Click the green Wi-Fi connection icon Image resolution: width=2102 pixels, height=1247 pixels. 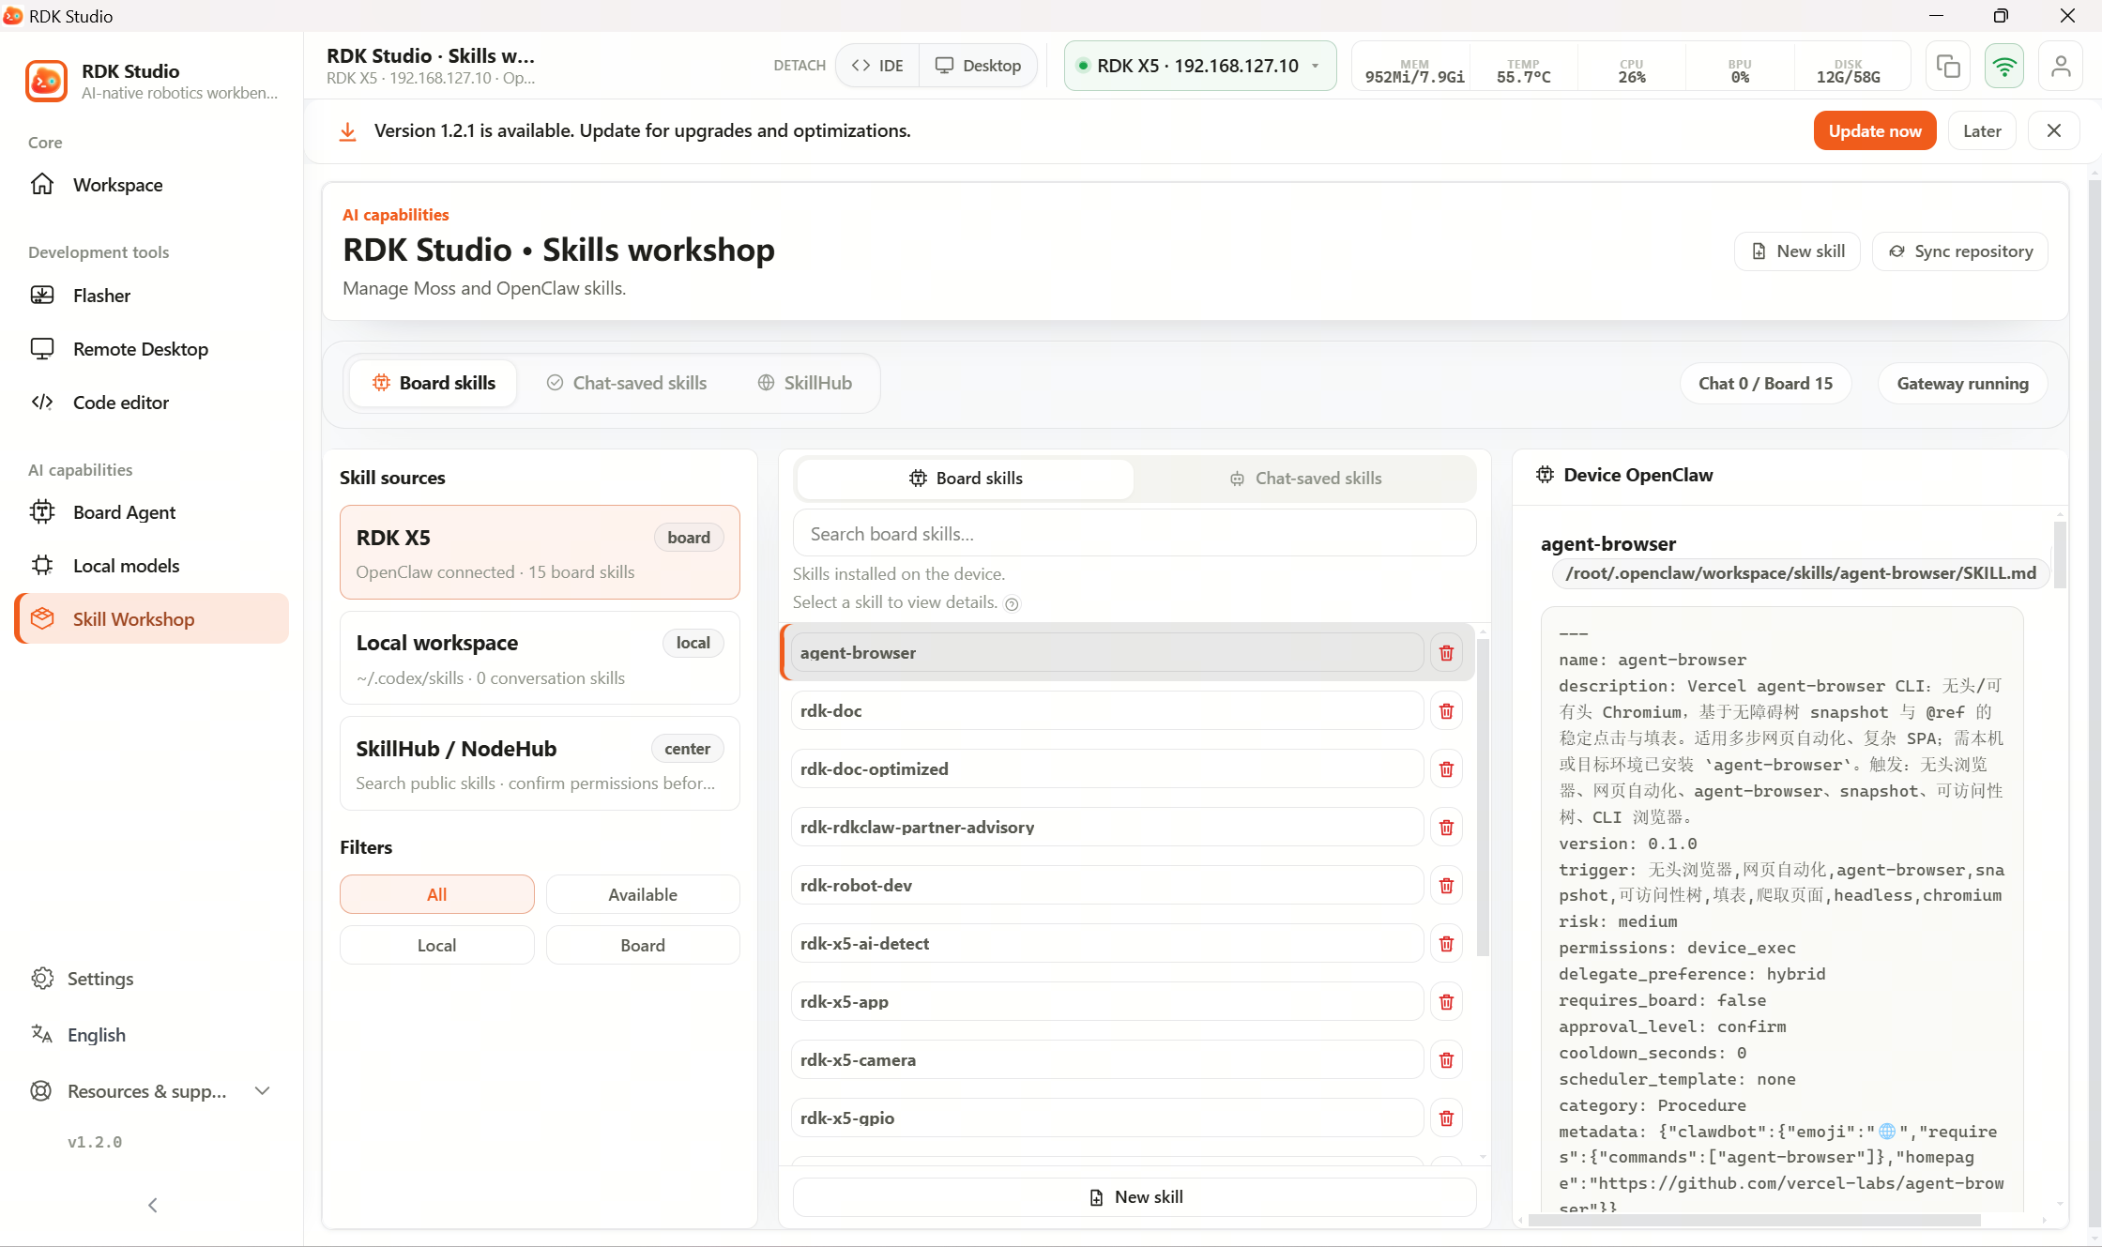(x=2003, y=66)
